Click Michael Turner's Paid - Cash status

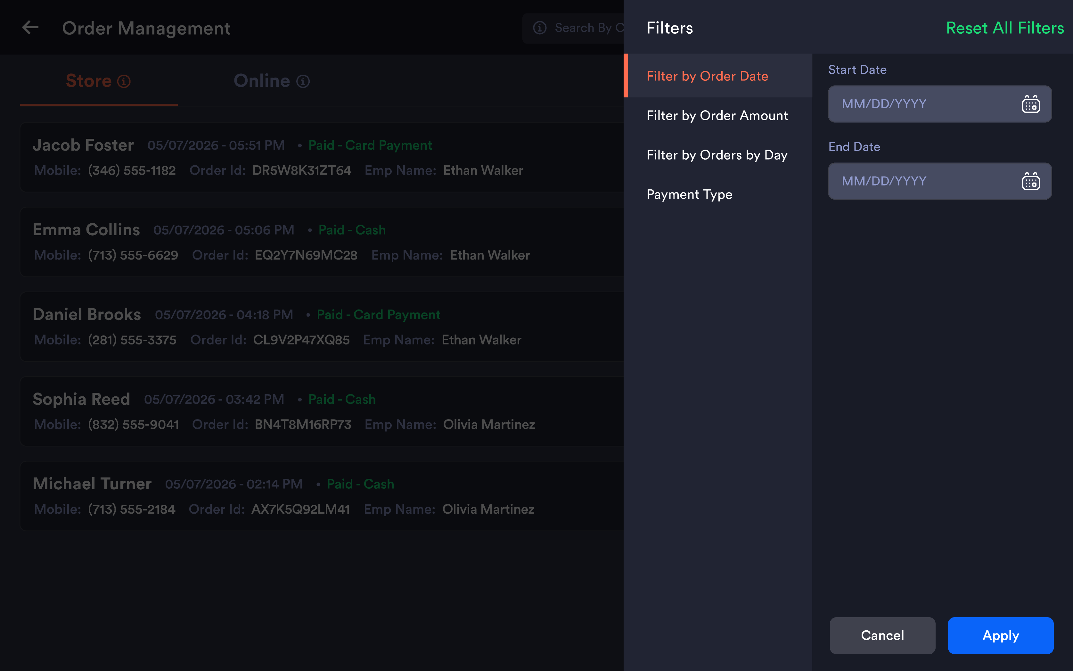(x=360, y=484)
